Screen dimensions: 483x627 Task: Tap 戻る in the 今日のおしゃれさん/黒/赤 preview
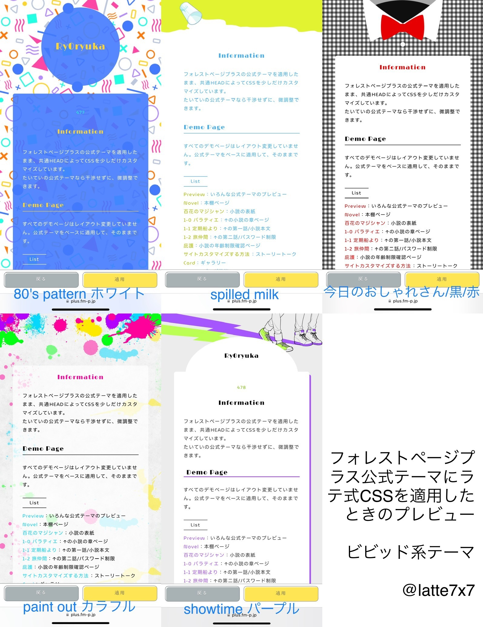point(363,279)
